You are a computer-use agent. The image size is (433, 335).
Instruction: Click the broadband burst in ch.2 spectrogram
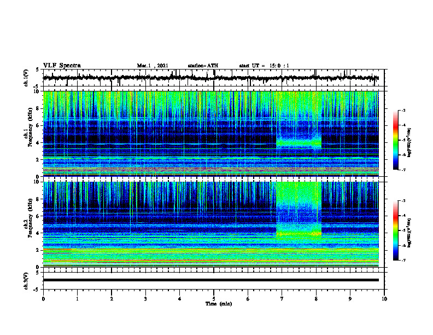point(299,210)
